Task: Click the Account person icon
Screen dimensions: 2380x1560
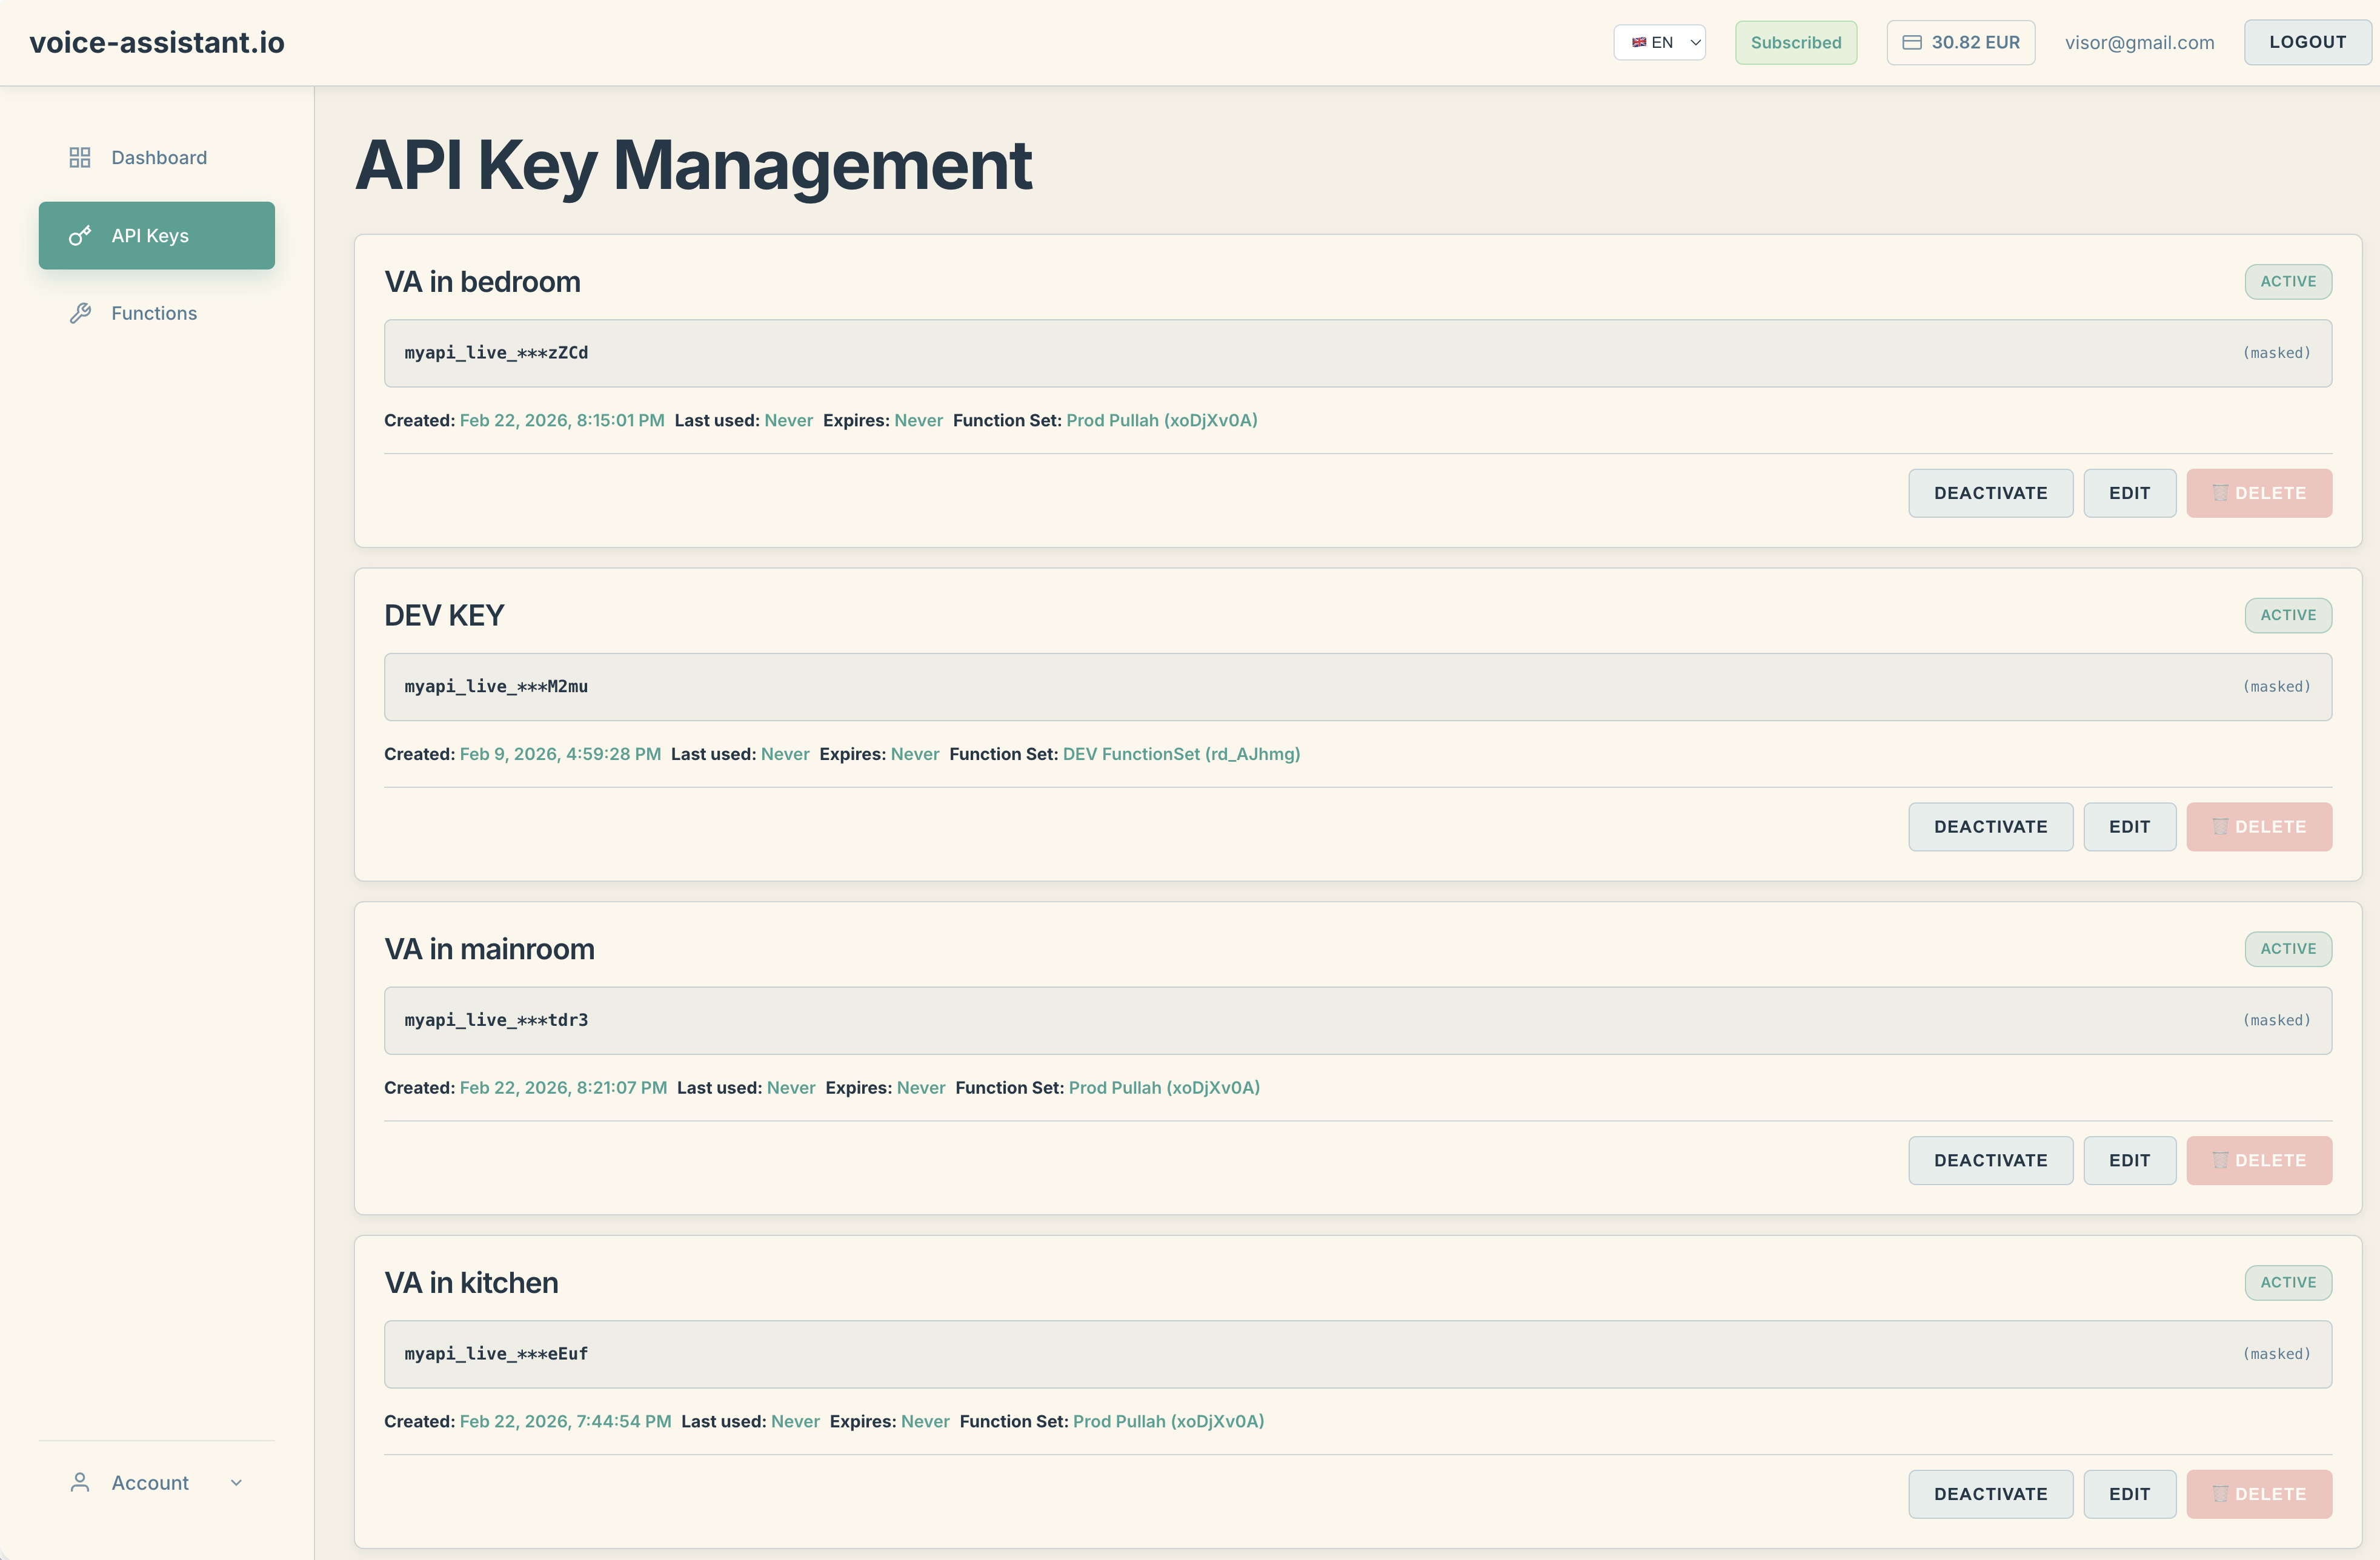Action: coord(80,1482)
